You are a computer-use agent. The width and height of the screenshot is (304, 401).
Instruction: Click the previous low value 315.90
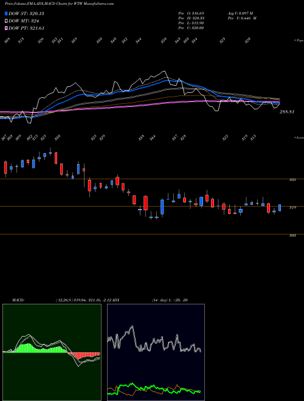198,23
